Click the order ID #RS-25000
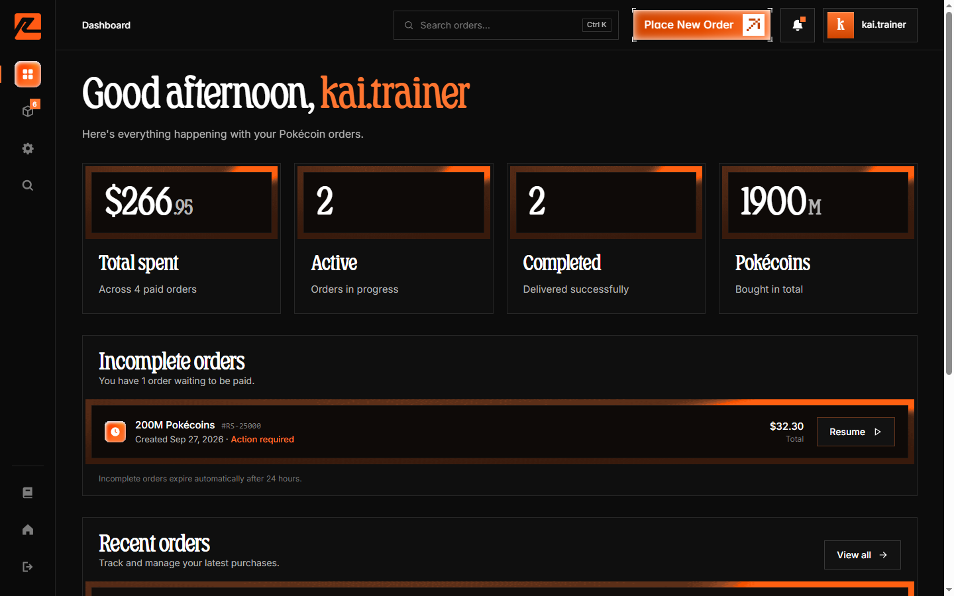Image resolution: width=954 pixels, height=596 pixels. 241,426
